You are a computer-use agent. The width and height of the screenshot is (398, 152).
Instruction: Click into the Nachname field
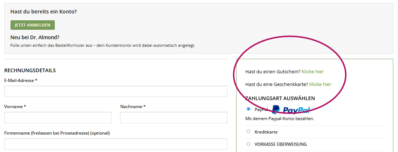click(x=174, y=118)
